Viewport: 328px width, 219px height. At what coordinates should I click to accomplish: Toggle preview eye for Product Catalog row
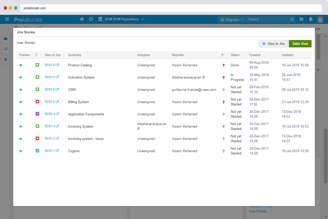[x=21, y=65]
